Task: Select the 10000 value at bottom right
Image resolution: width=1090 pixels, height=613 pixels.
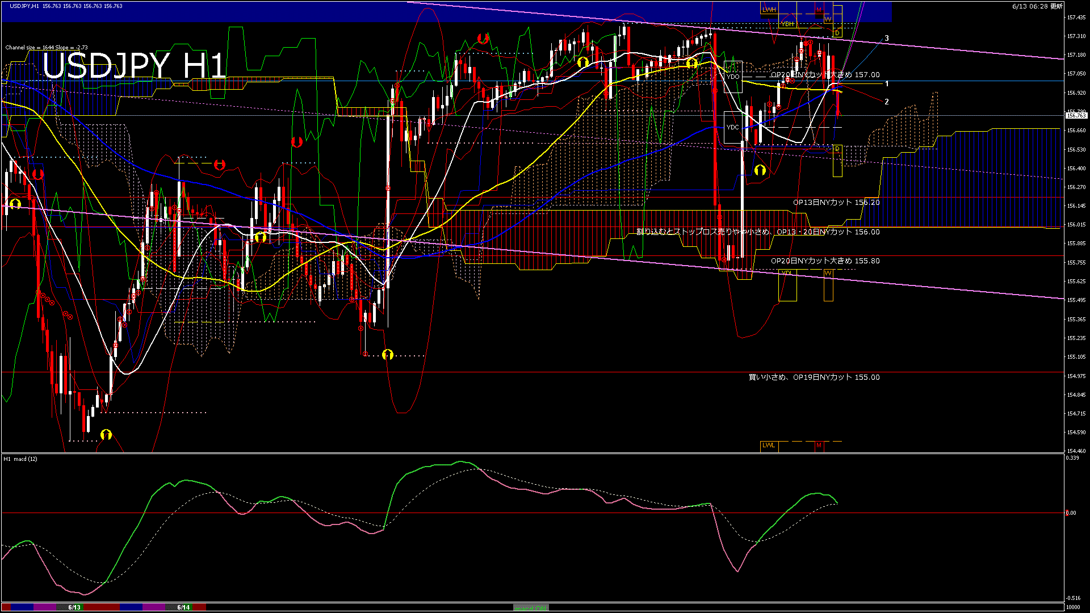Action: point(1073,607)
